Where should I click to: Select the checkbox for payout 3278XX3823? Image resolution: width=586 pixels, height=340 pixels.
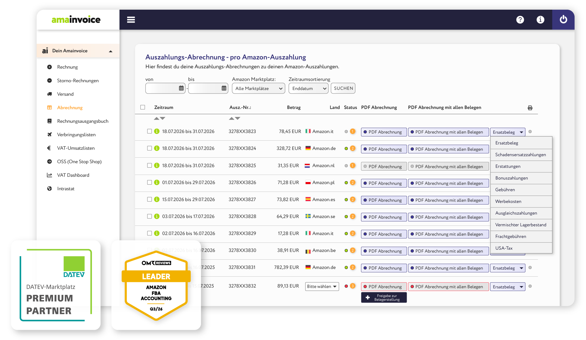[149, 131]
